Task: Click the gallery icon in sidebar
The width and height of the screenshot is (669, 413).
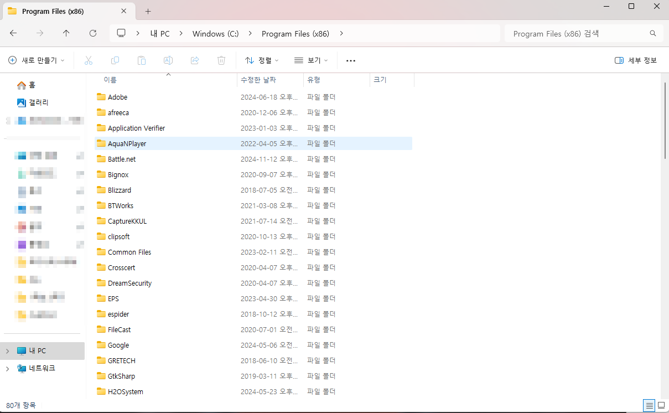Action: point(22,102)
